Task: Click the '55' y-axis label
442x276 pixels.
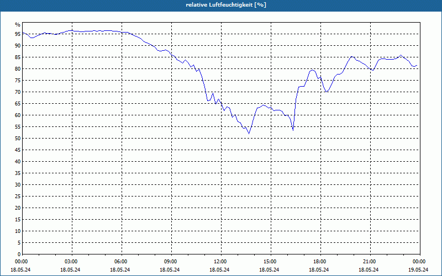Action: point(18,127)
